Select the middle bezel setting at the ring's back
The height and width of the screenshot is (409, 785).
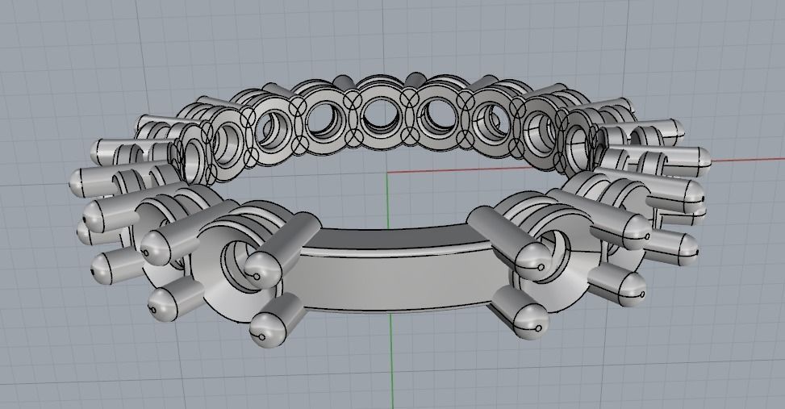[x=381, y=118]
